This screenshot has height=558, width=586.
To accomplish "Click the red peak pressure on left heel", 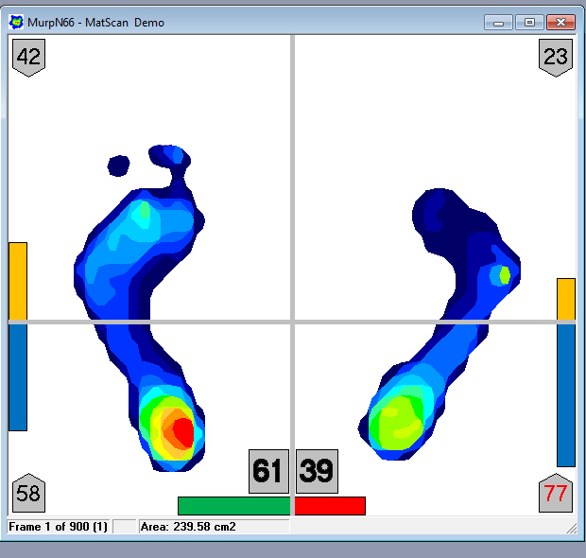I will (x=184, y=431).
